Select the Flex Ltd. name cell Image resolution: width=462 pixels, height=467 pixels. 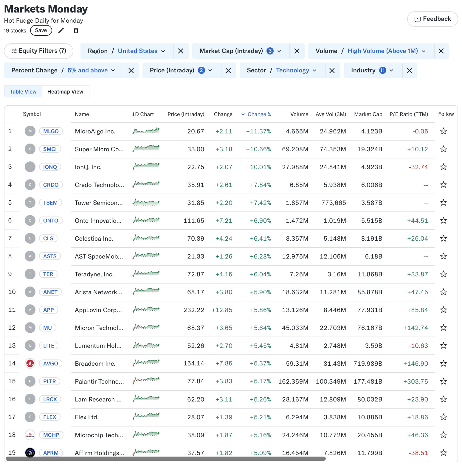tap(87, 417)
